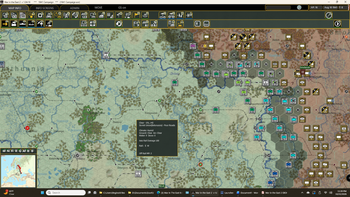Click the air AI toolbar icon
350x197 pixels.
click(154, 24)
